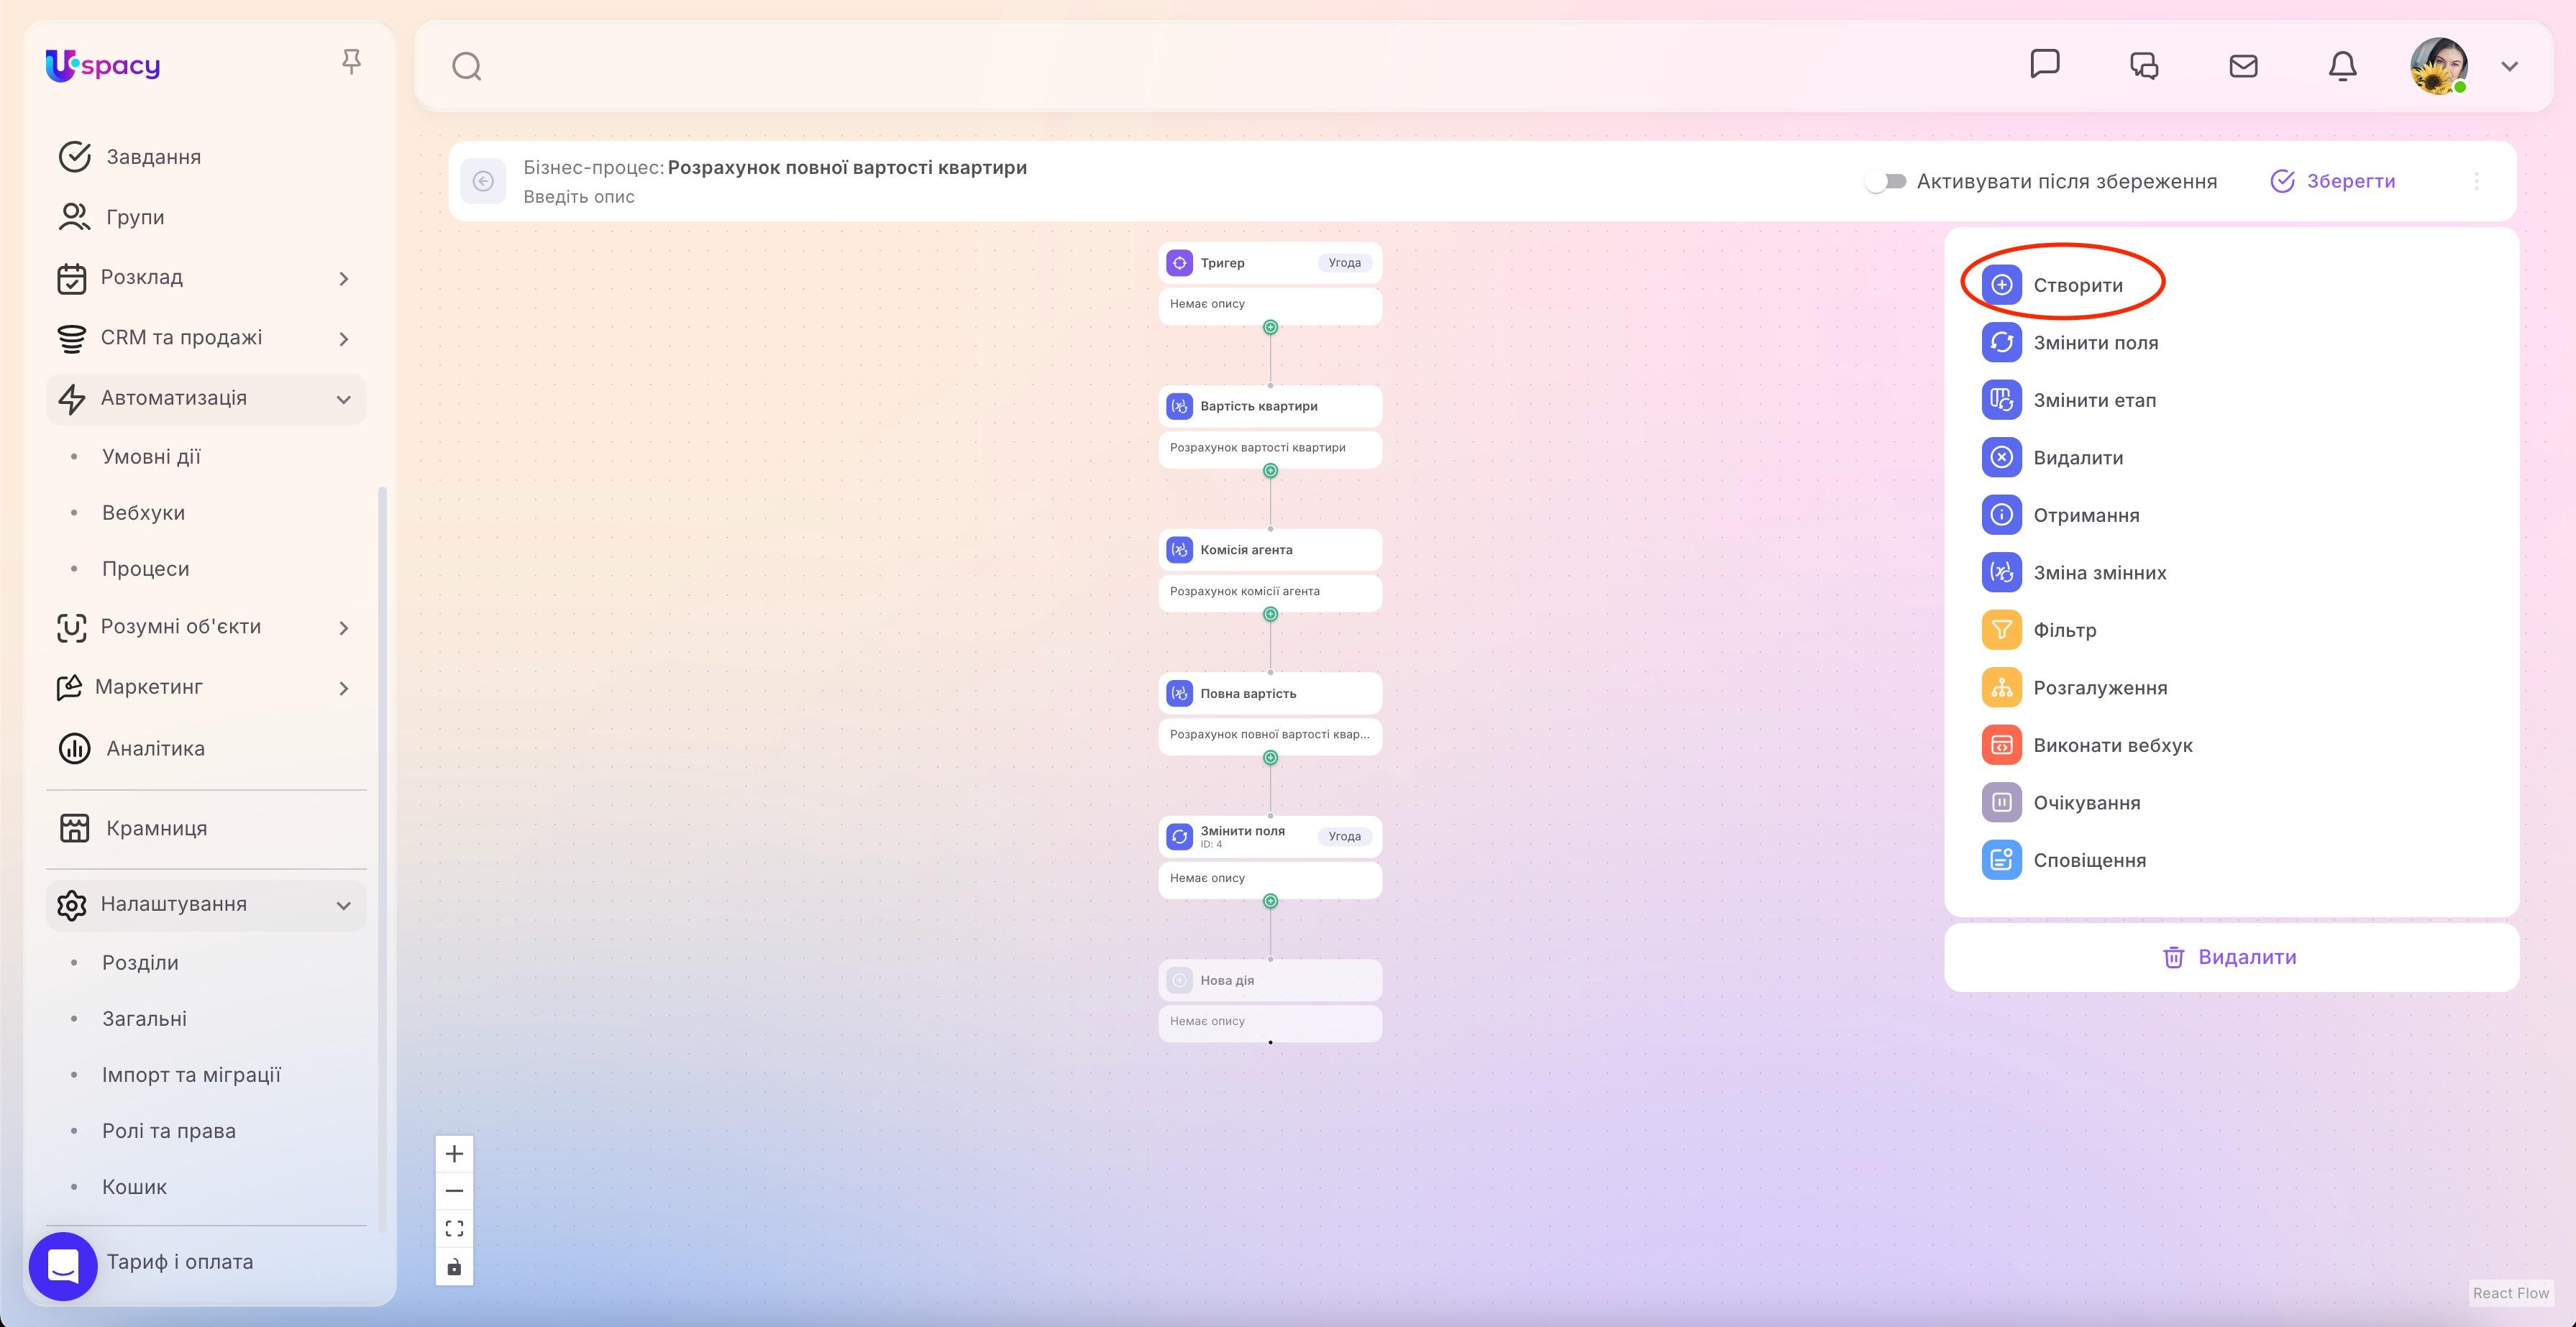The width and height of the screenshot is (2576, 1327).
Task: Open the mail envelope icon
Action: [2243, 66]
